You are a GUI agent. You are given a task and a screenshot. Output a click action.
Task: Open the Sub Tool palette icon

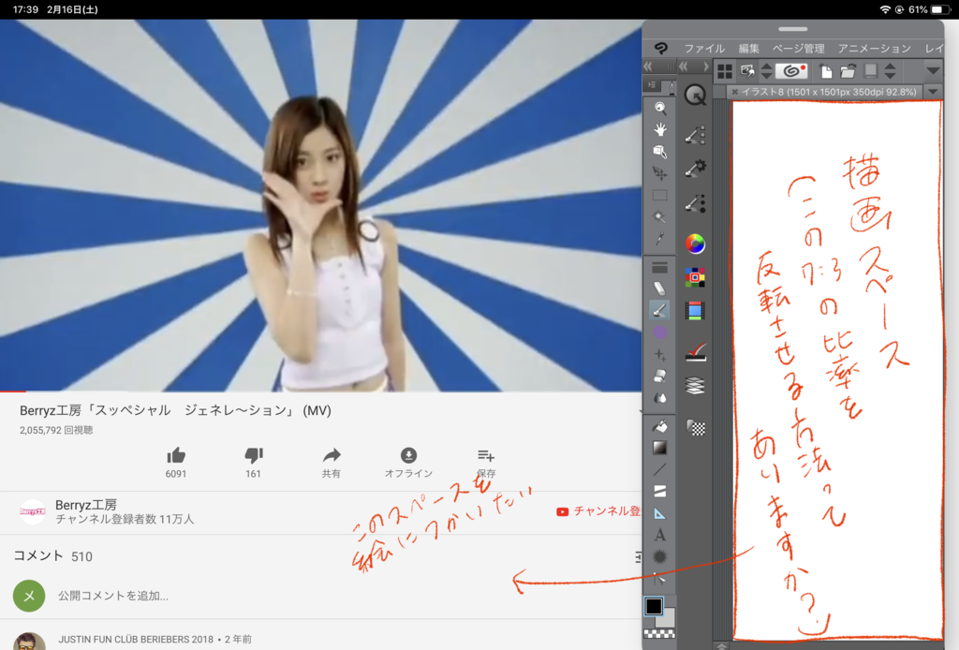pos(696,135)
